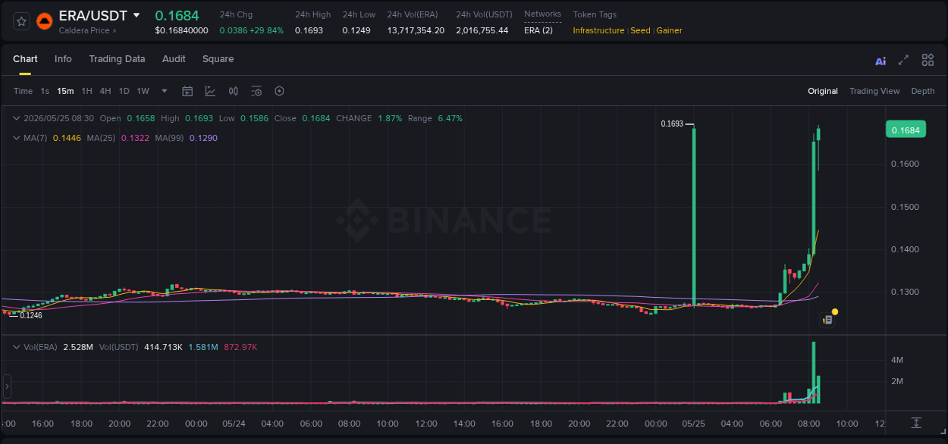This screenshot has height=444, width=948.
Task: Expand chart to fullscreen with arrows icon
Action: pos(903,60)
